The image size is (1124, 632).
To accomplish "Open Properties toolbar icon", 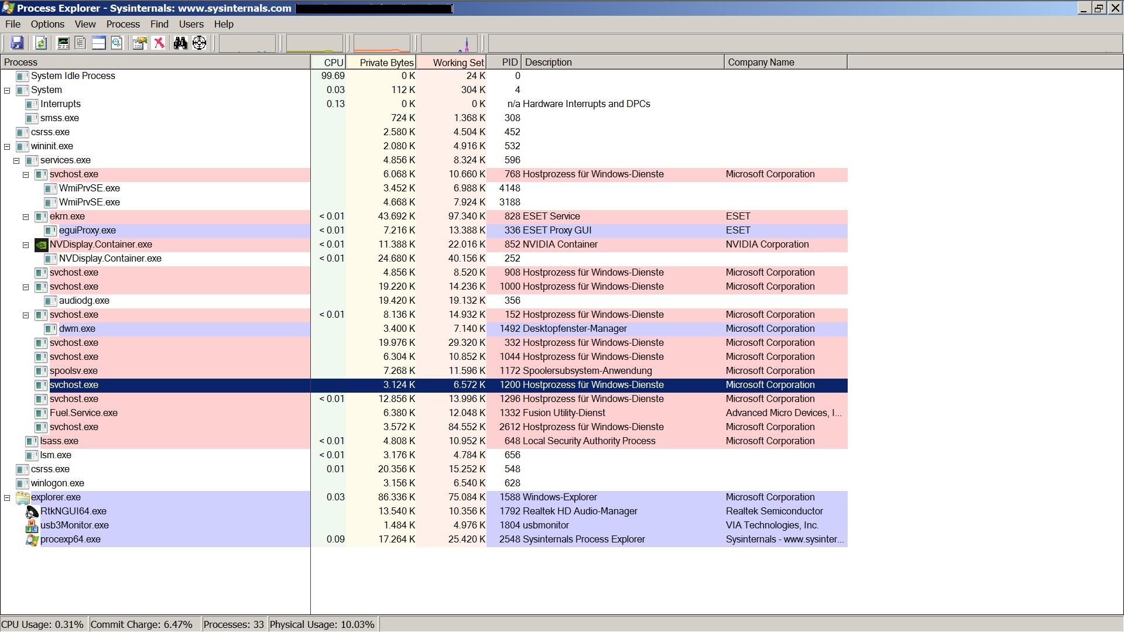I will tap(139, 43).
